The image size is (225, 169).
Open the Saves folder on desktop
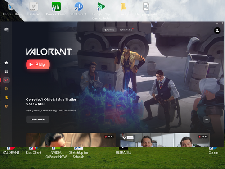[123, 9]
